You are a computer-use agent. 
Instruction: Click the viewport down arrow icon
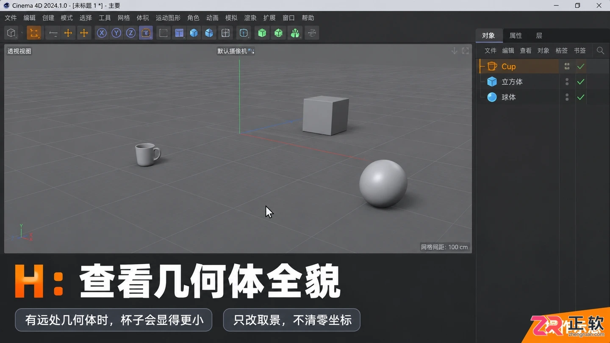(x=454, y=51)
